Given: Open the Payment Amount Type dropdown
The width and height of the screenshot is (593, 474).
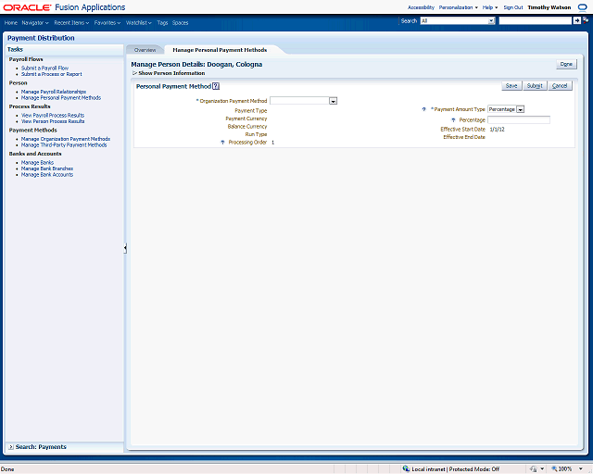Looking at the screenshot, I should [x=521, y=109].
